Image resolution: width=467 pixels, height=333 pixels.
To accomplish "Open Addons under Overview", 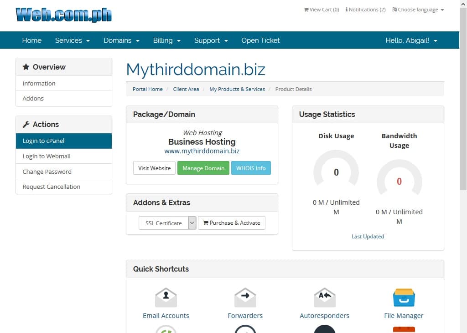I will click(x=64, y=98).
